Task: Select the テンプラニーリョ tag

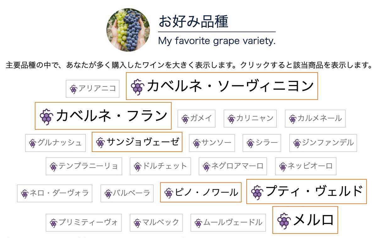Action: point(84,166)
